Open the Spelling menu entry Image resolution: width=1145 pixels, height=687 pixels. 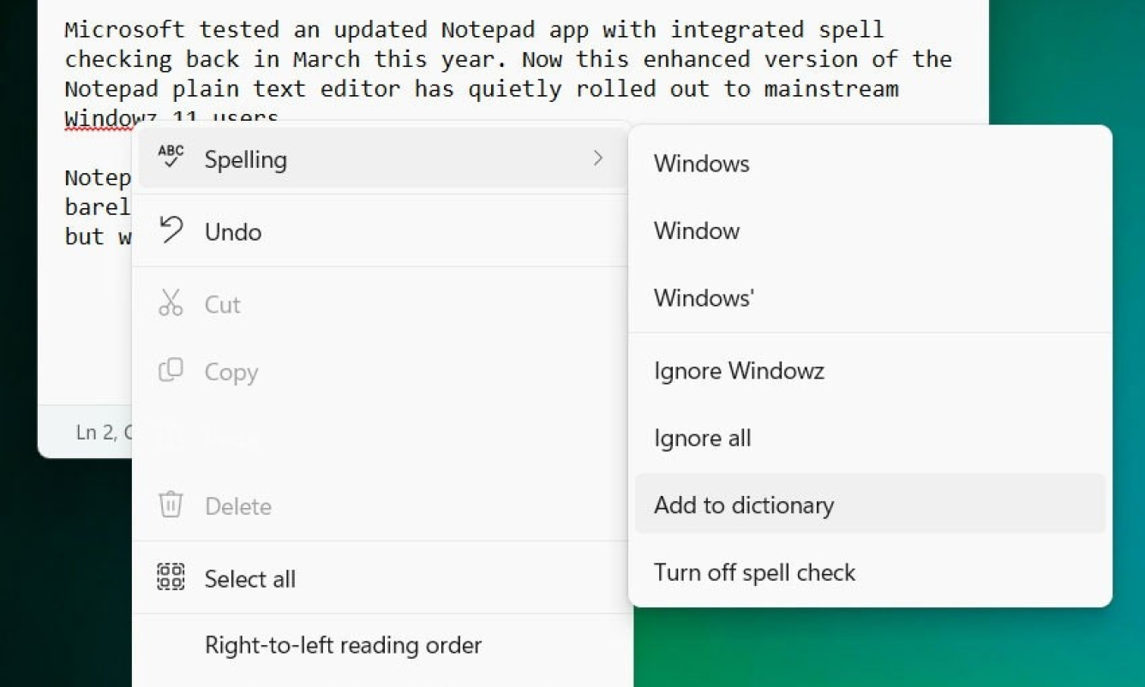point(381,158)
